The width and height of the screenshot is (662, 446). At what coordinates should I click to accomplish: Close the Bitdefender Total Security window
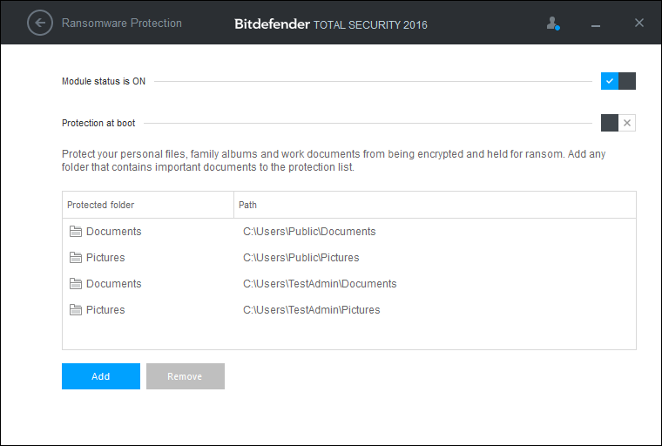point(639,23)
